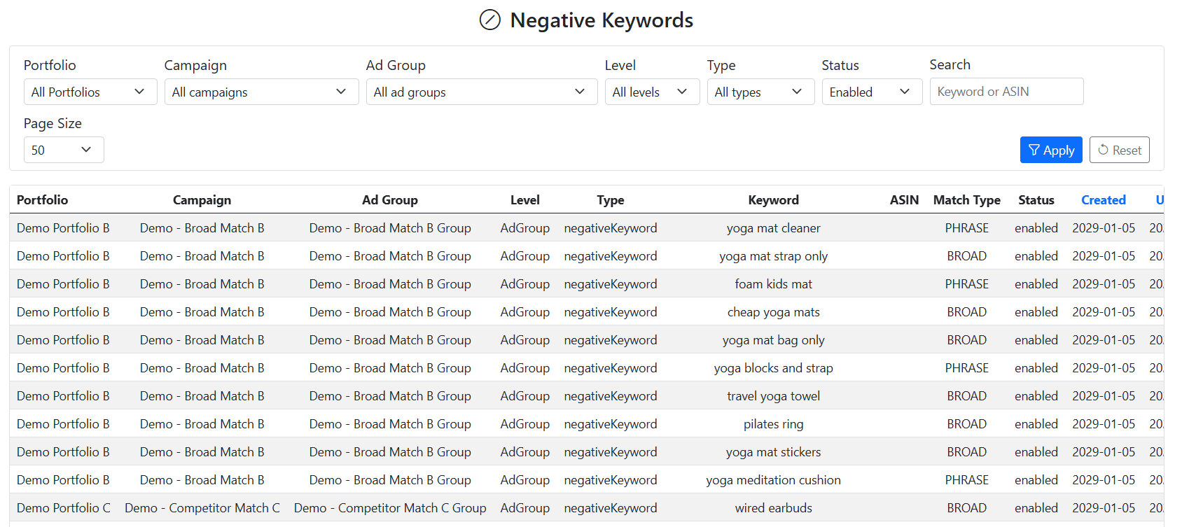Sort by the Created column header
Viewport: 1182px width, 527px height.
point(1103,200)
